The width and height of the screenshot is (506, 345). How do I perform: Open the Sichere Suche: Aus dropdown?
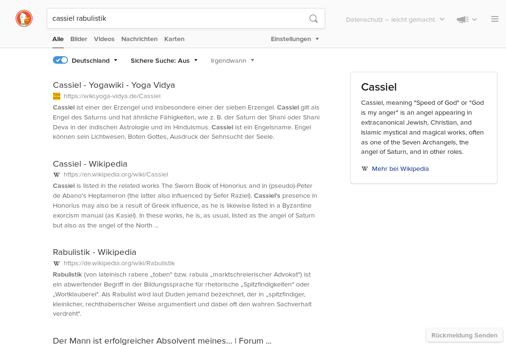click(x=164, y=61)
